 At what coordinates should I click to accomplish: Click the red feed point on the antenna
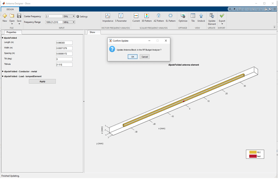point(184,101)
